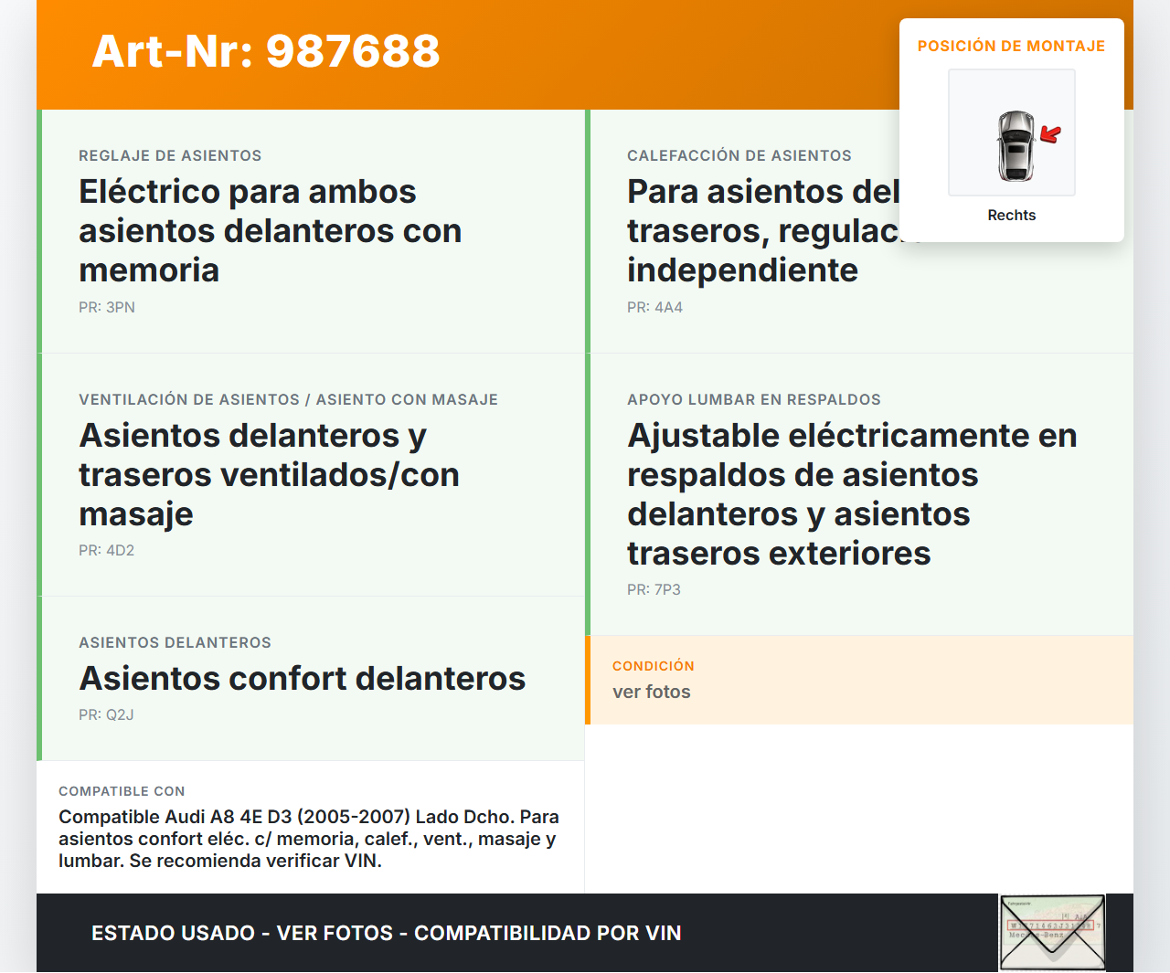Image resolution: width=1170 pixels, height=973 pixels.
Task: Select the 'Asientos confort delanteros' heading
Action: pyautogui.click(x=302, y=678)
